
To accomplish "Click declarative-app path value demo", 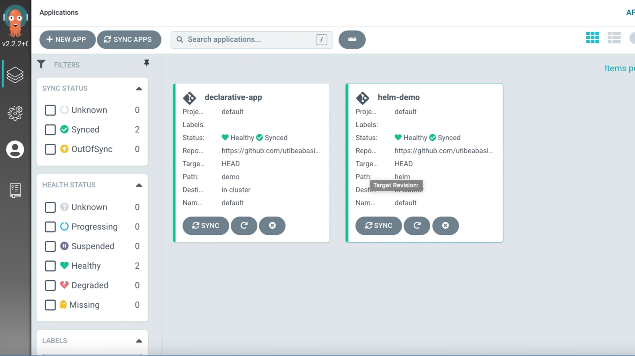I will tap(230, 177).
